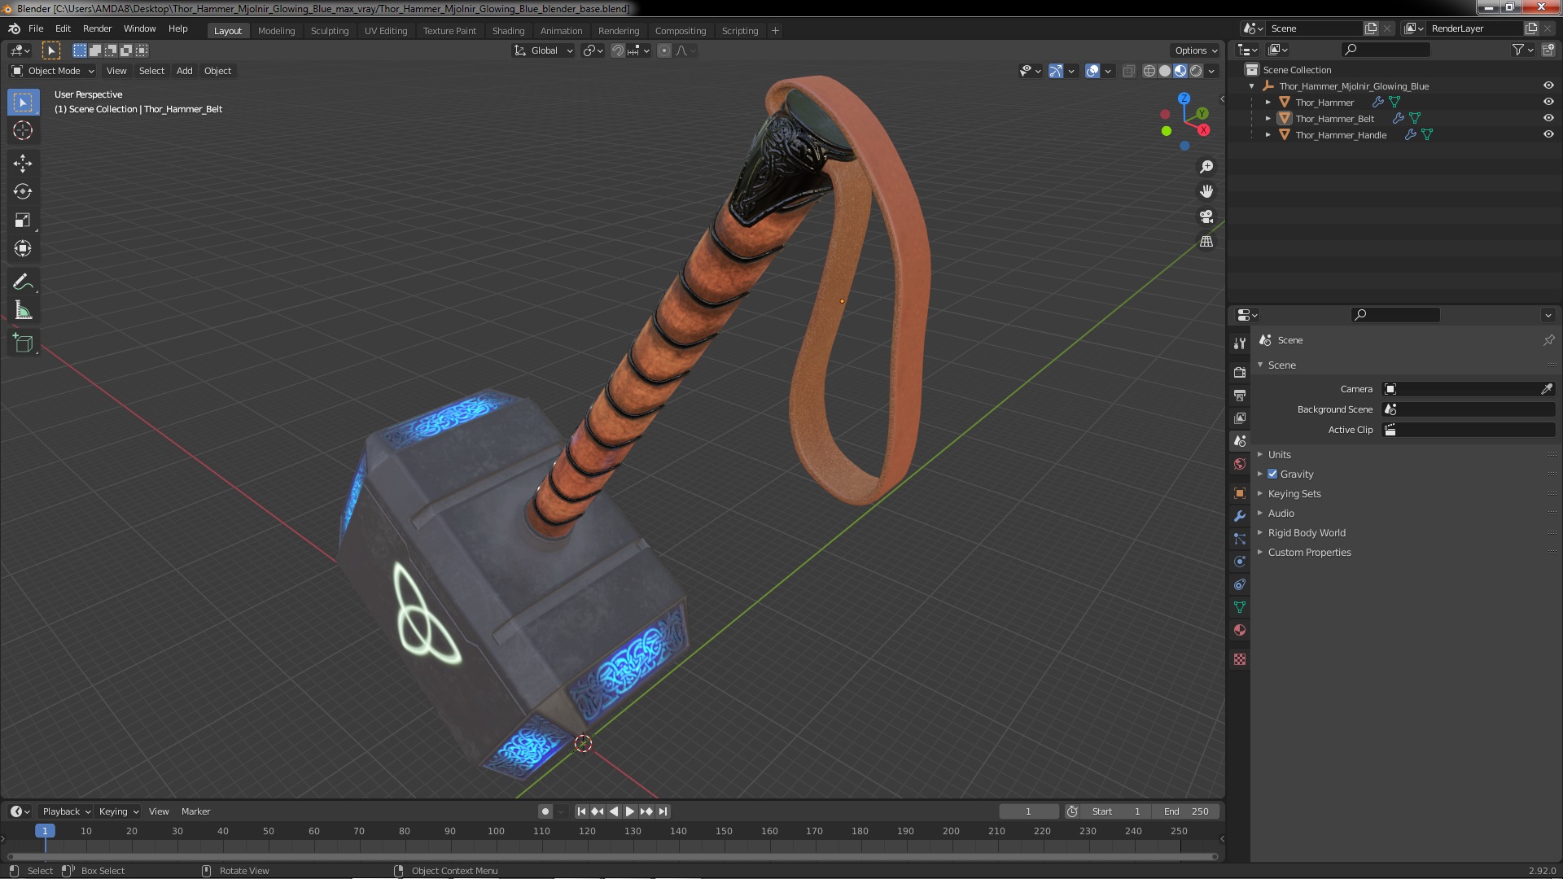Play the animation forward
The height and width of the screenshot is (879, 1563).
point(630,811)
